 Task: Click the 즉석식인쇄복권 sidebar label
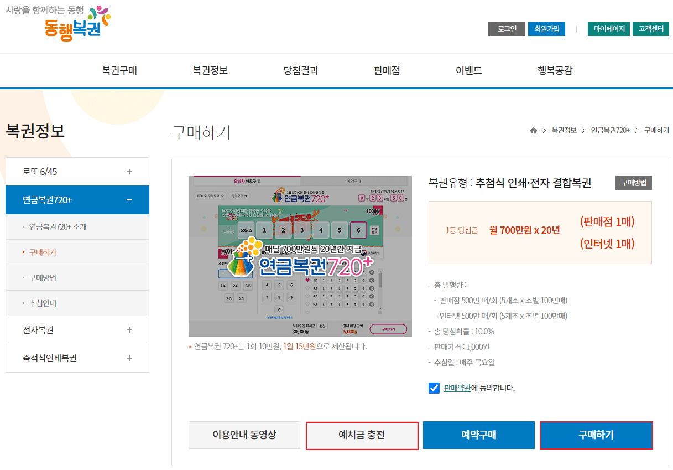point(50,358)
